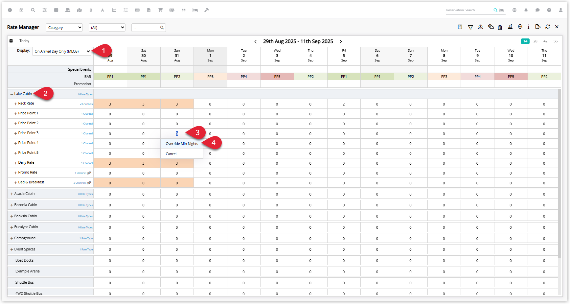Click the quote marks icon in top toolbar
The height and width of the screenshot is (304, 570).
pos(184,10)
